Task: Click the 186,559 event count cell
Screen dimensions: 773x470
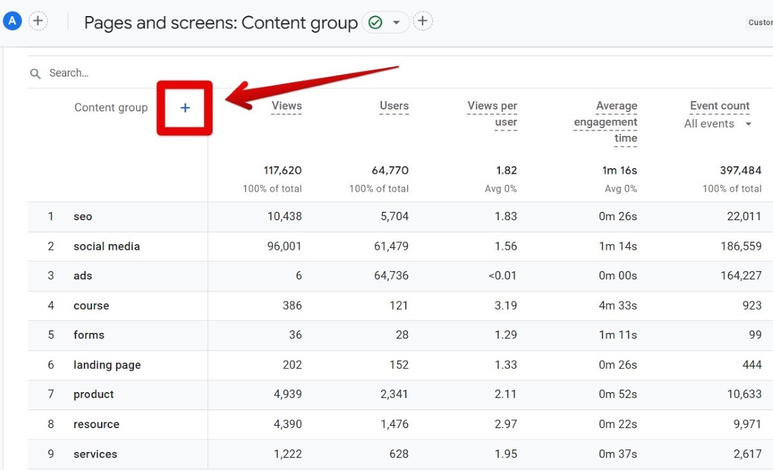Action: click(741, 247)
